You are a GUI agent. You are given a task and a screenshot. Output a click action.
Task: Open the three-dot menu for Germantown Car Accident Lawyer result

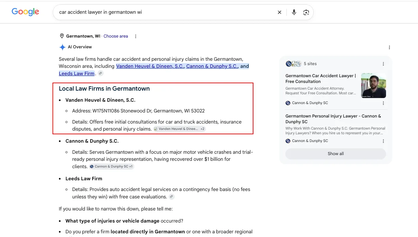click(383, 103)
